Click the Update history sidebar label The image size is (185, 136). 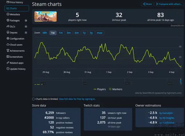[18, 69]
